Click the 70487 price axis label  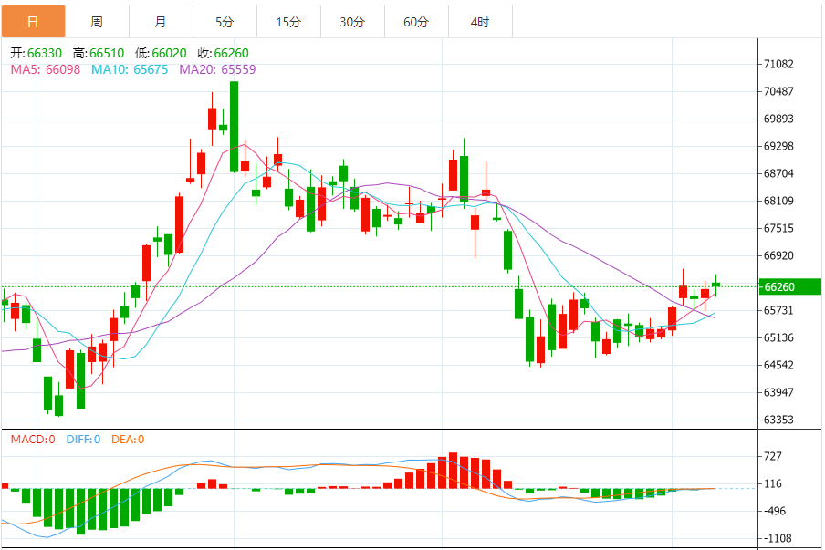[x=778, y=91]
